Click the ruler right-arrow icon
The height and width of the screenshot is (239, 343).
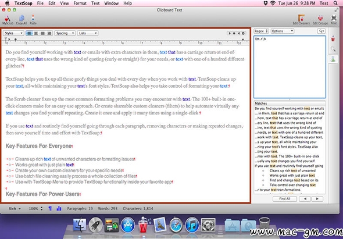point(230,33)
